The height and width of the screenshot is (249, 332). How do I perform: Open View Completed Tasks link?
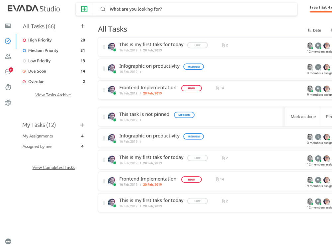click(53, 167)
